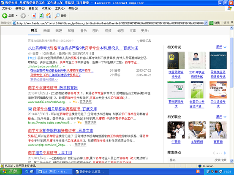Expand dropdown arrow after wenku.baidu.com URL
Image resolution: width=234 pixels, height=175 pixels.
(75, 123)
